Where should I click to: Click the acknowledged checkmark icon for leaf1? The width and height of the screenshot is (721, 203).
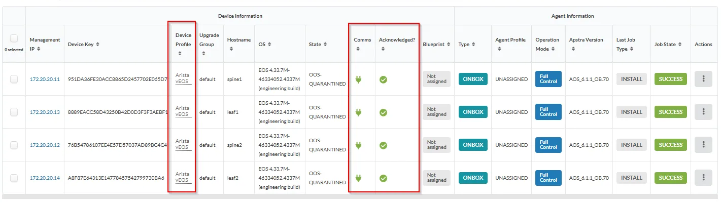pyautogui.click(x=383, y=112)
